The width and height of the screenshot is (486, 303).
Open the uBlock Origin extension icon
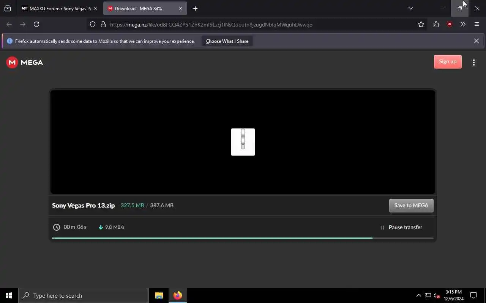point(450,24)
